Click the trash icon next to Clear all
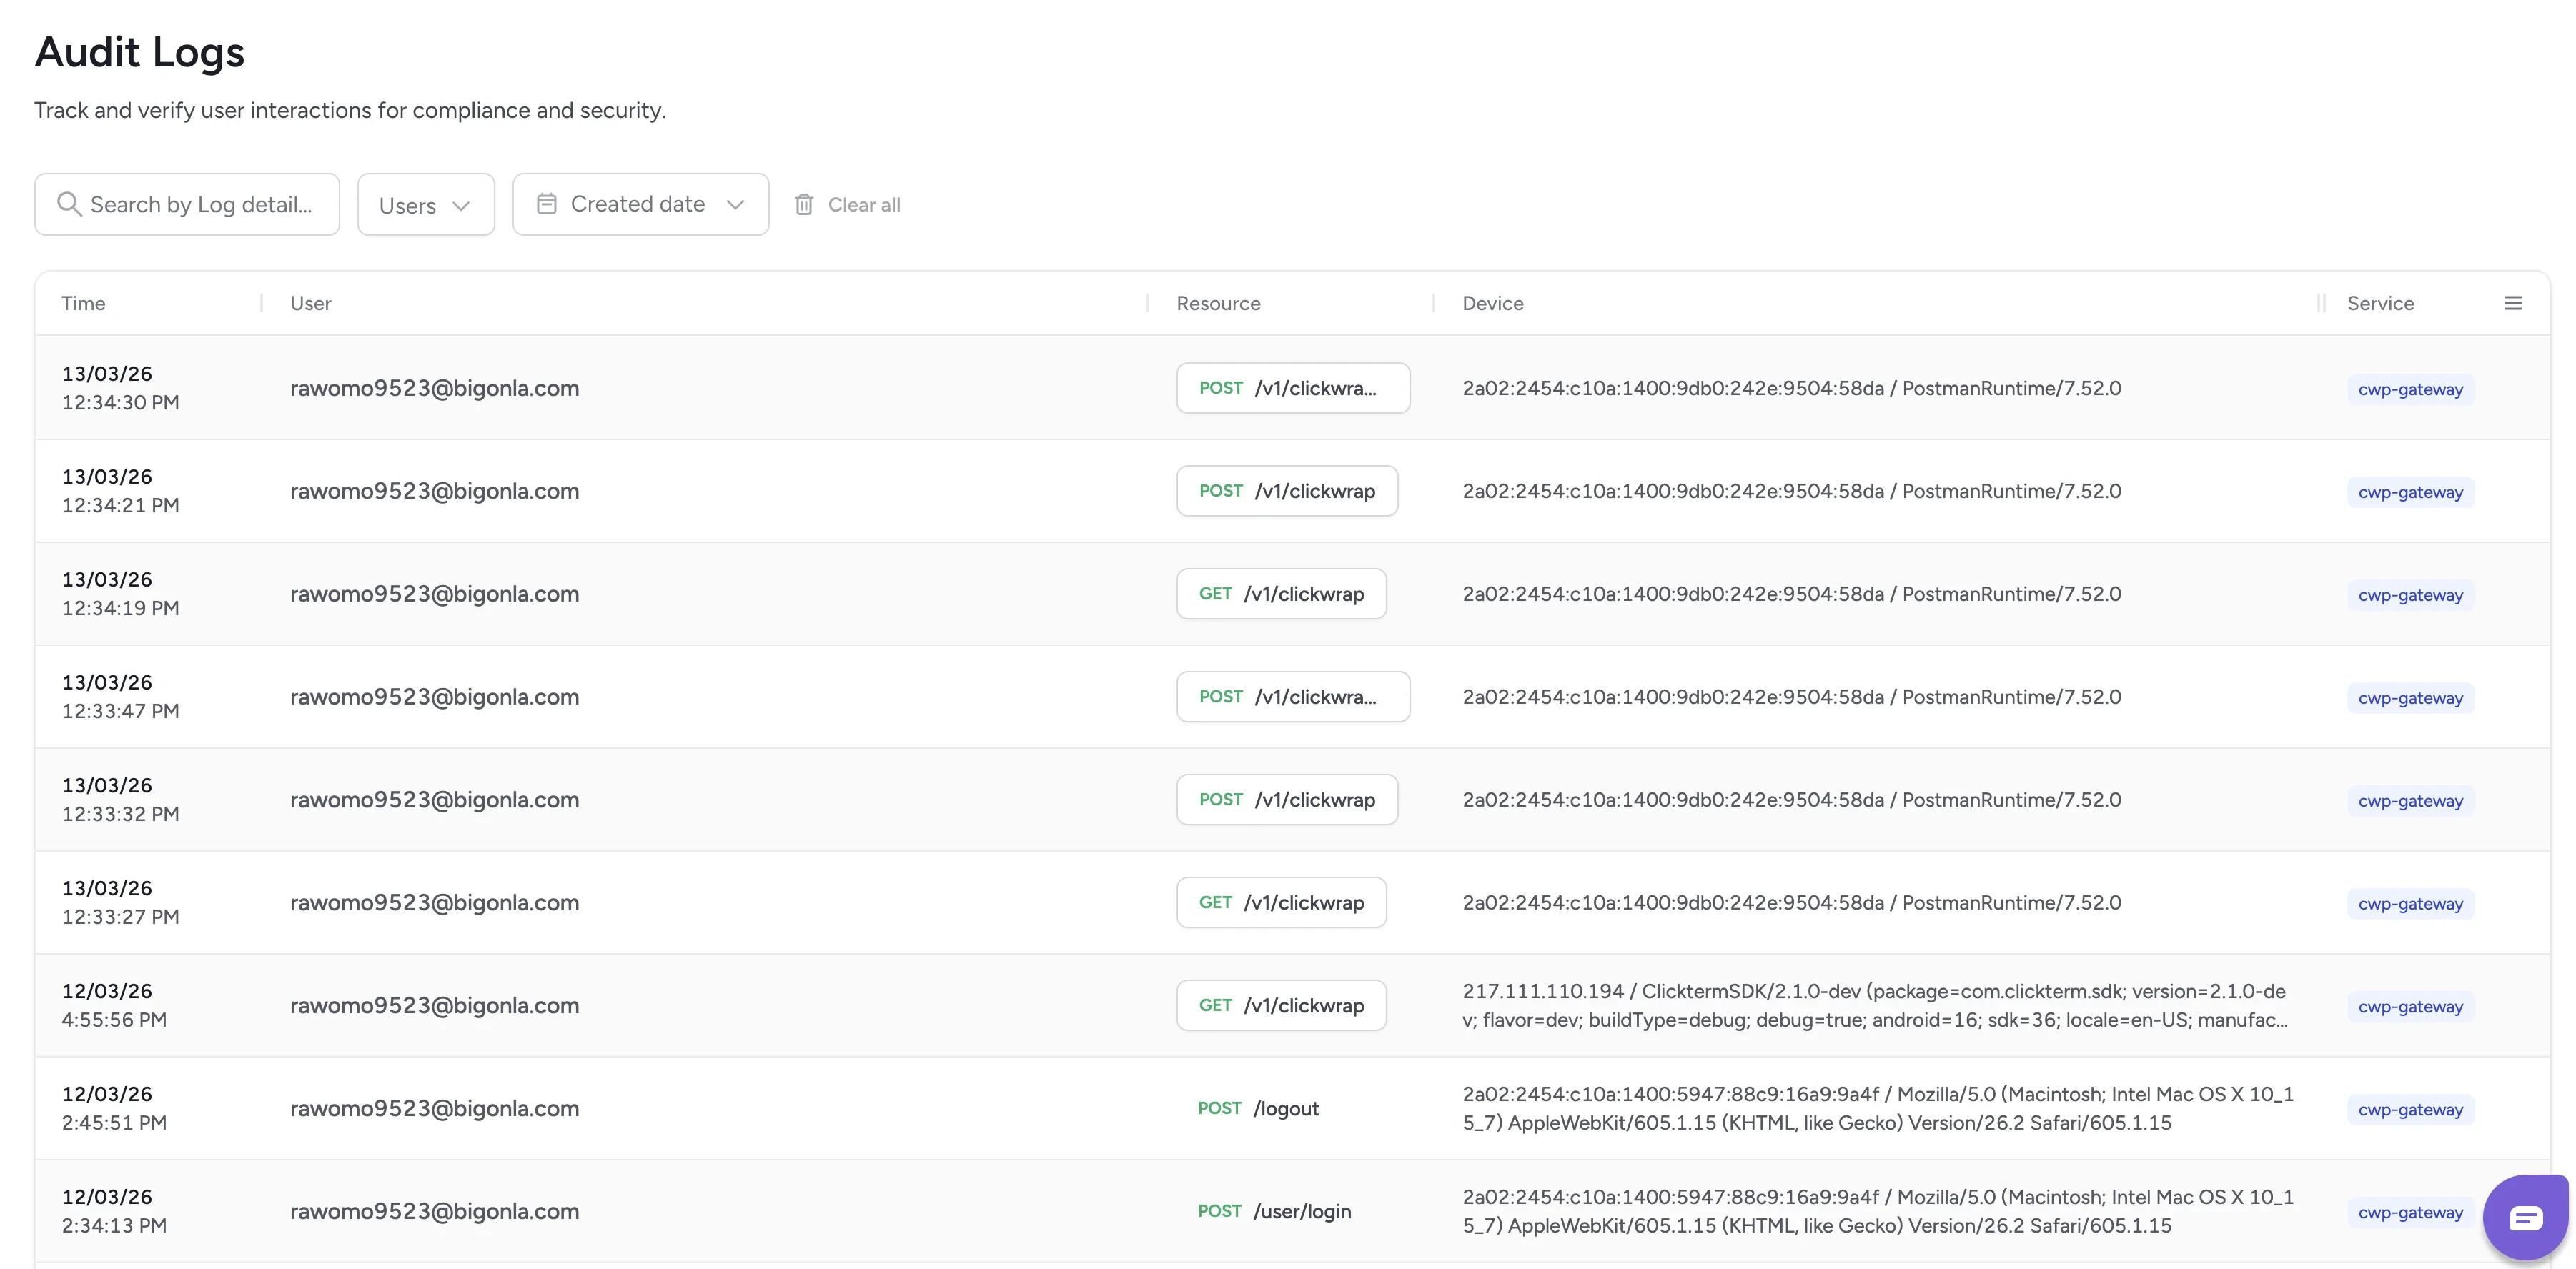Viewport: 2576px width, 1269px height. pos(804,203)
